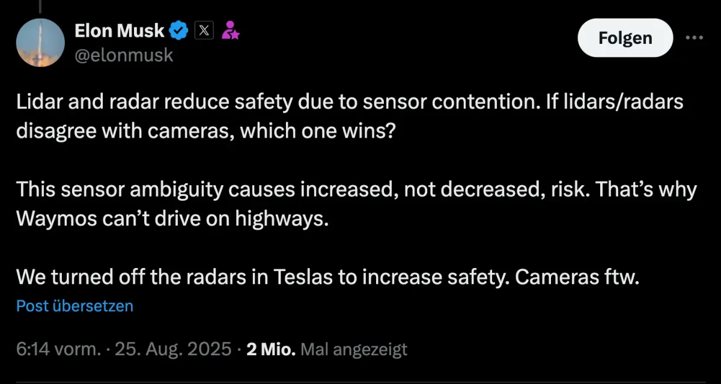Click the separator line below the post
Image resolution: width=721 pixels, height=384 pixels.
pyautogui.click(x=360, y=380)
